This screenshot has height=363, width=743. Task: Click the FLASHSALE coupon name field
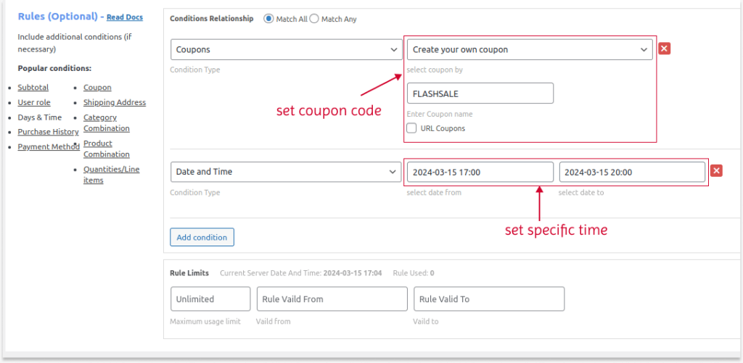480,93
